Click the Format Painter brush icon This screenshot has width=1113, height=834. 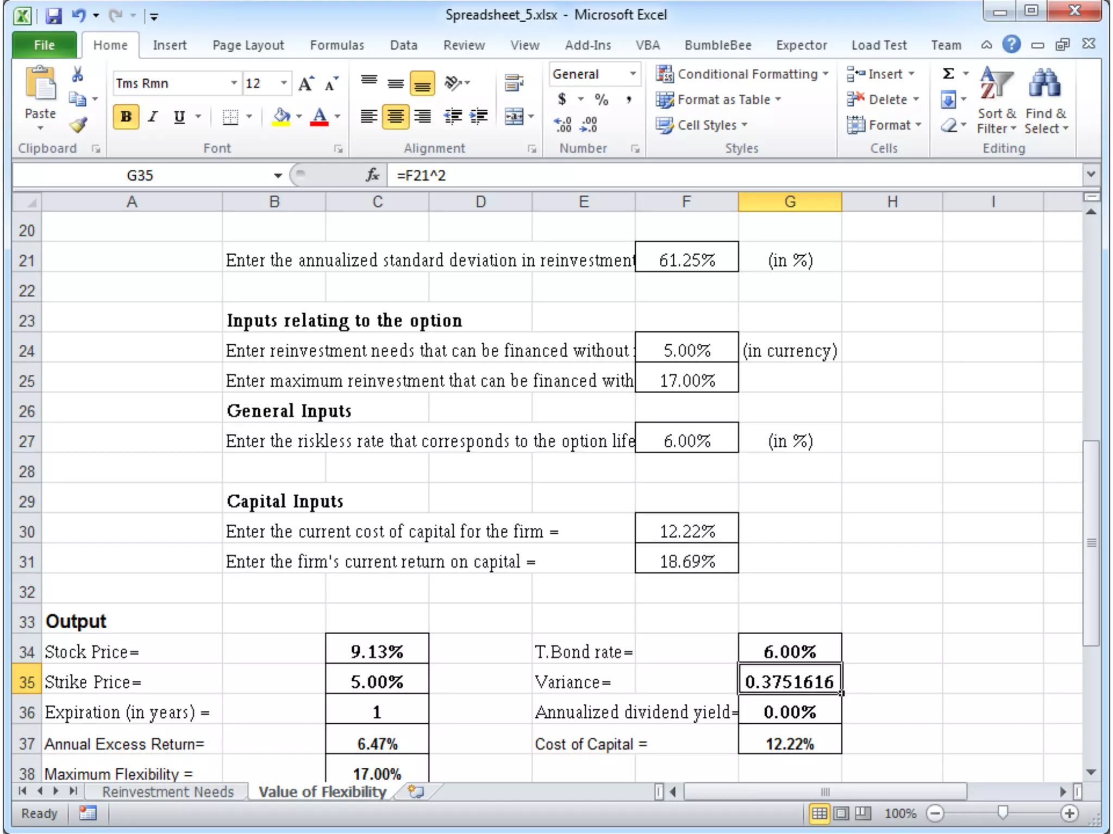click(x=79, y=125)
